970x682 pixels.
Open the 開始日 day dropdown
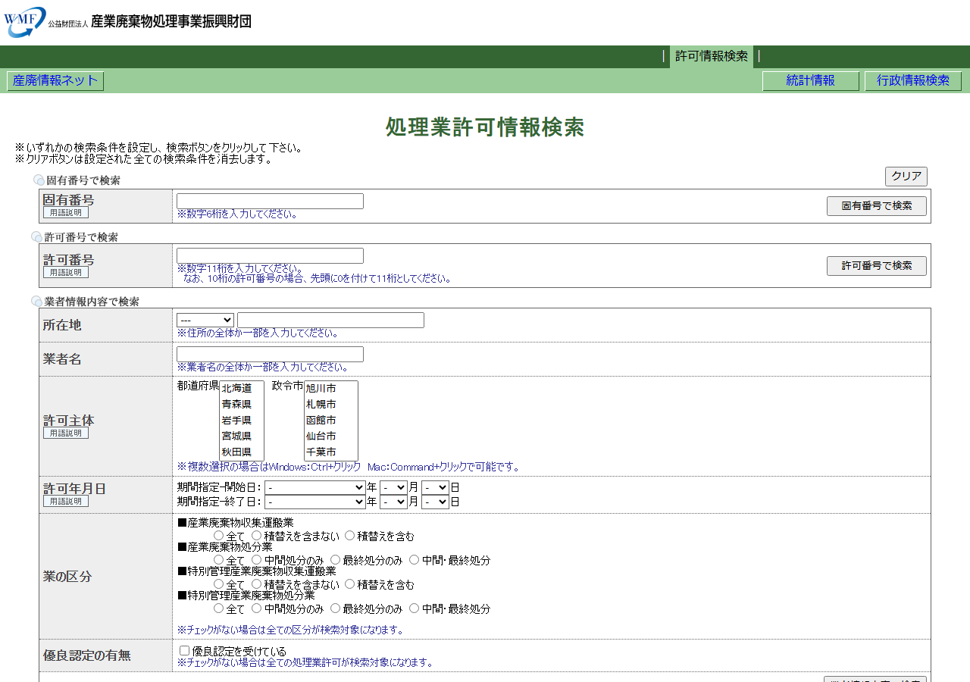(436, 487)
